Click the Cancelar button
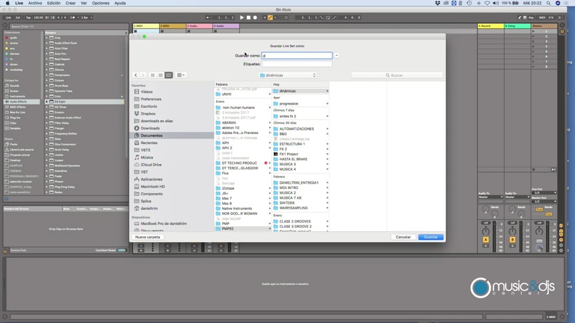Image resolution: width=575 pixels, height=323 pixels. (x=403, y=237)
